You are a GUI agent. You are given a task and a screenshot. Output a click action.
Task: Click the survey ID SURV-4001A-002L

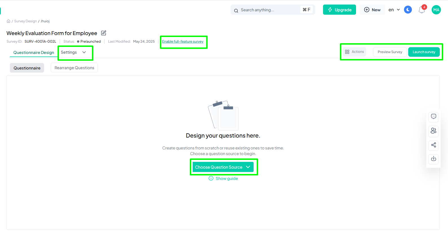40,42
